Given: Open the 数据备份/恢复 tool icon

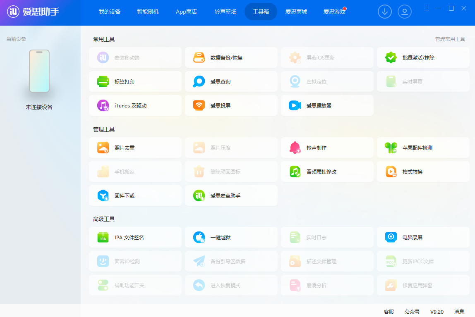Looking at the screenshot, I should click(199, 57).
